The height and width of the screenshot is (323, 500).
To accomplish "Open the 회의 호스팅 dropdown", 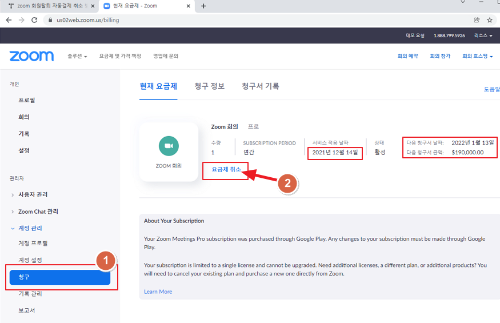I will click(477, 56).
